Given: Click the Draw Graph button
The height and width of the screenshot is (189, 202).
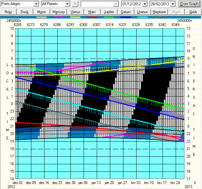Looking at the screenshot, I should point(189,4).
